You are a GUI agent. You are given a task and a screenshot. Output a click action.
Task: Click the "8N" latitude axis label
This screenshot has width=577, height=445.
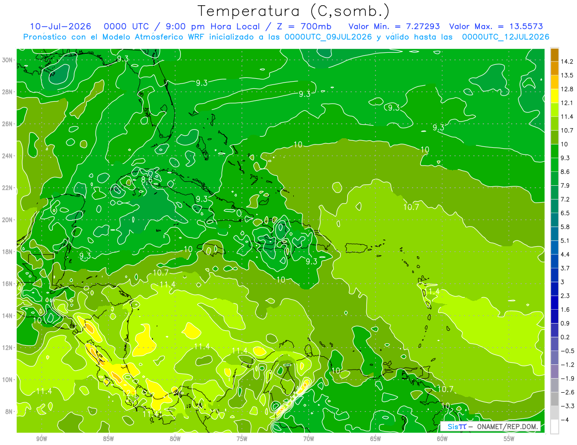pos(9,411)
